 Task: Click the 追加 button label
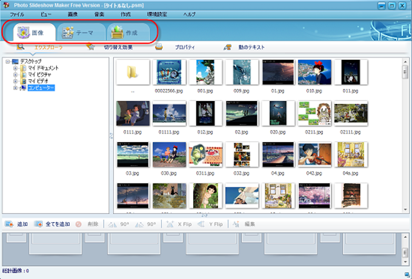click(x=22, y=224)
